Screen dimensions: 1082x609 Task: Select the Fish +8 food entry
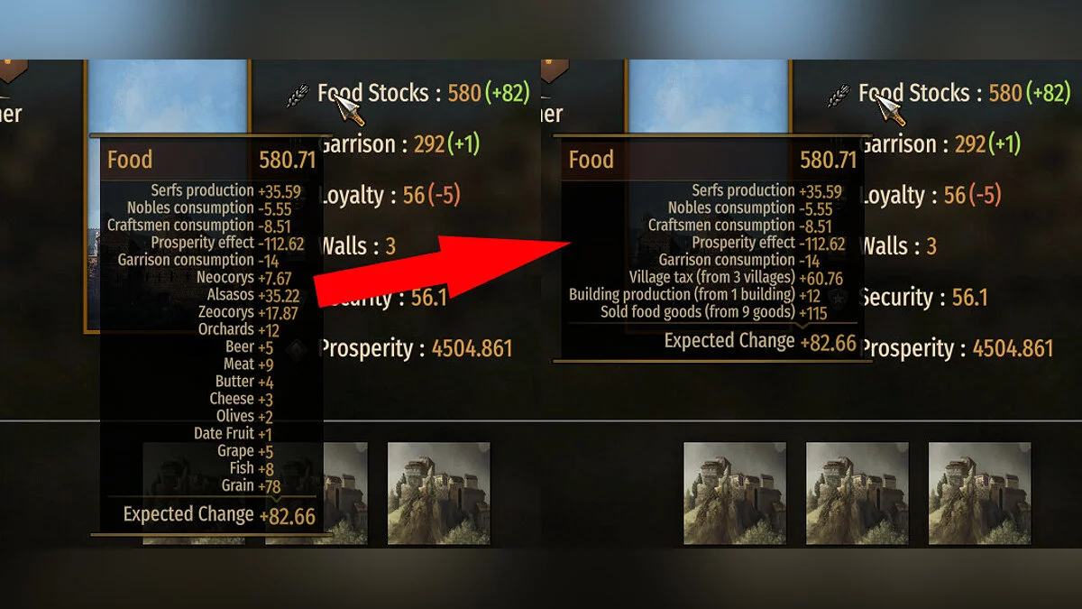252,467
